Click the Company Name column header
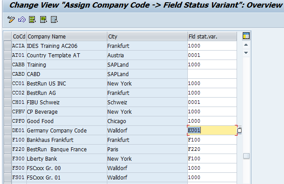The height and width of the screenshot is (184, 284). coord(67,36)
